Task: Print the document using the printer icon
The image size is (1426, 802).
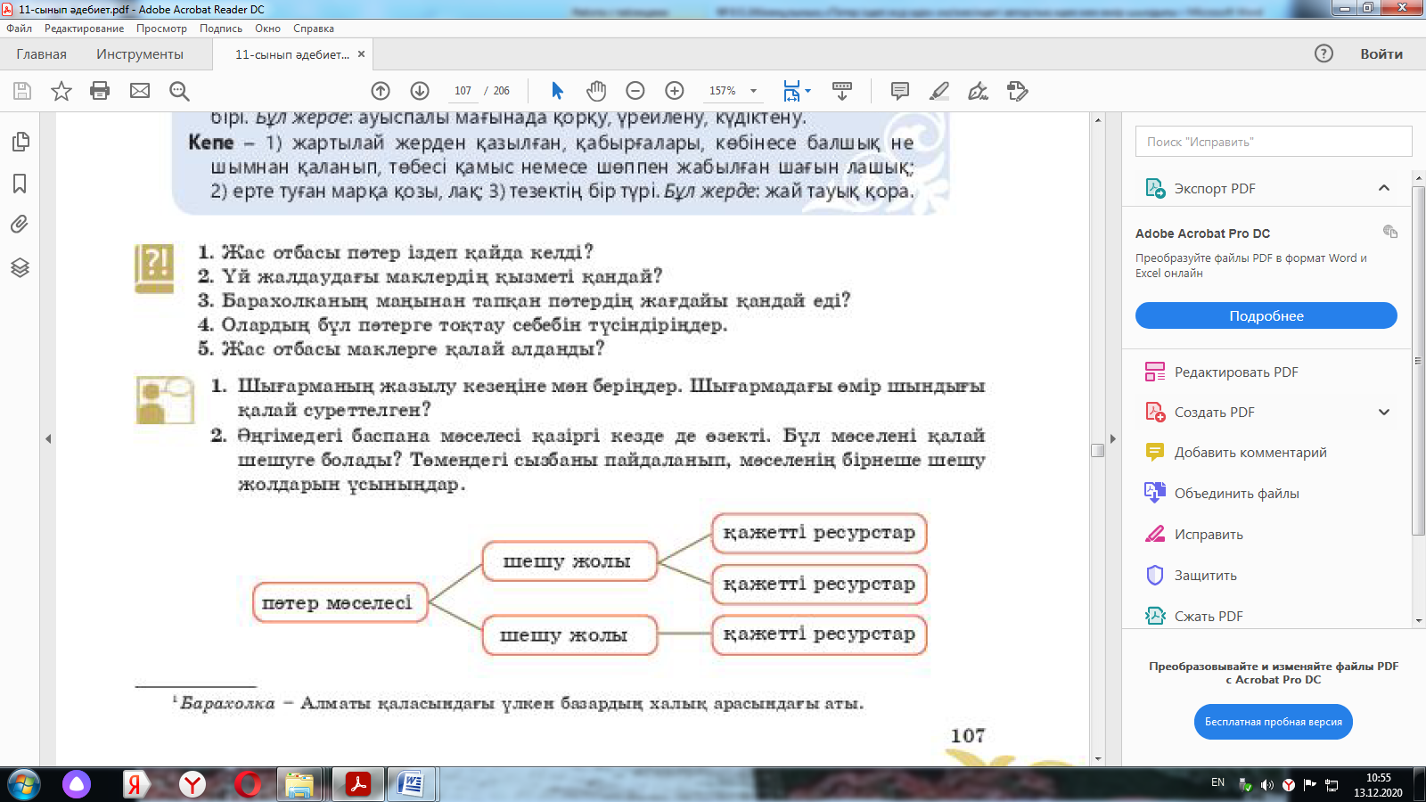Action: click(x=100, y=91)
